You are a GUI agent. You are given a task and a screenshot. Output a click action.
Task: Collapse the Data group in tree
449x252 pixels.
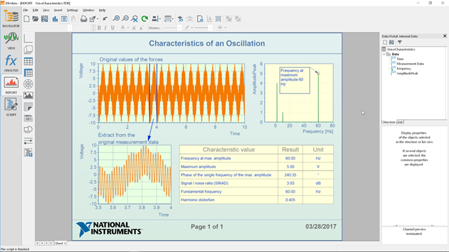tap(385, 54)
